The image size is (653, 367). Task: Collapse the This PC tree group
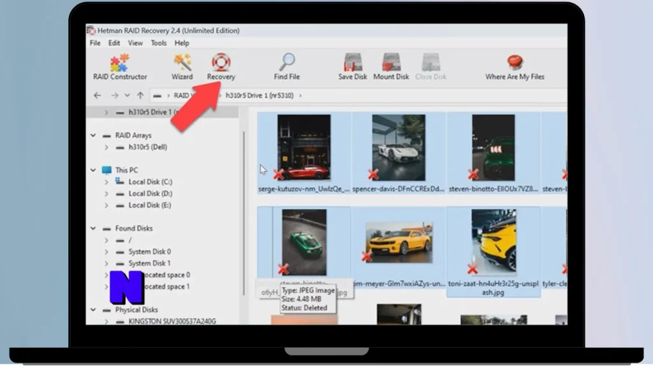tap(93, 170)
